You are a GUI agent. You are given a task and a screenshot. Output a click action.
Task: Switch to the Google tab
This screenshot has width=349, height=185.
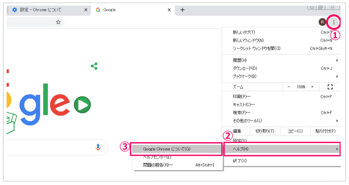point(133,10)
